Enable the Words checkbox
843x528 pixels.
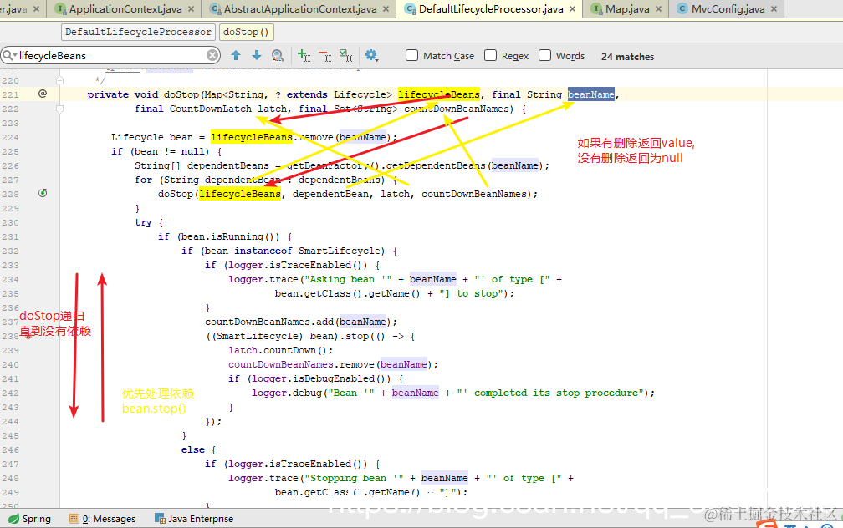click(544, 55)
